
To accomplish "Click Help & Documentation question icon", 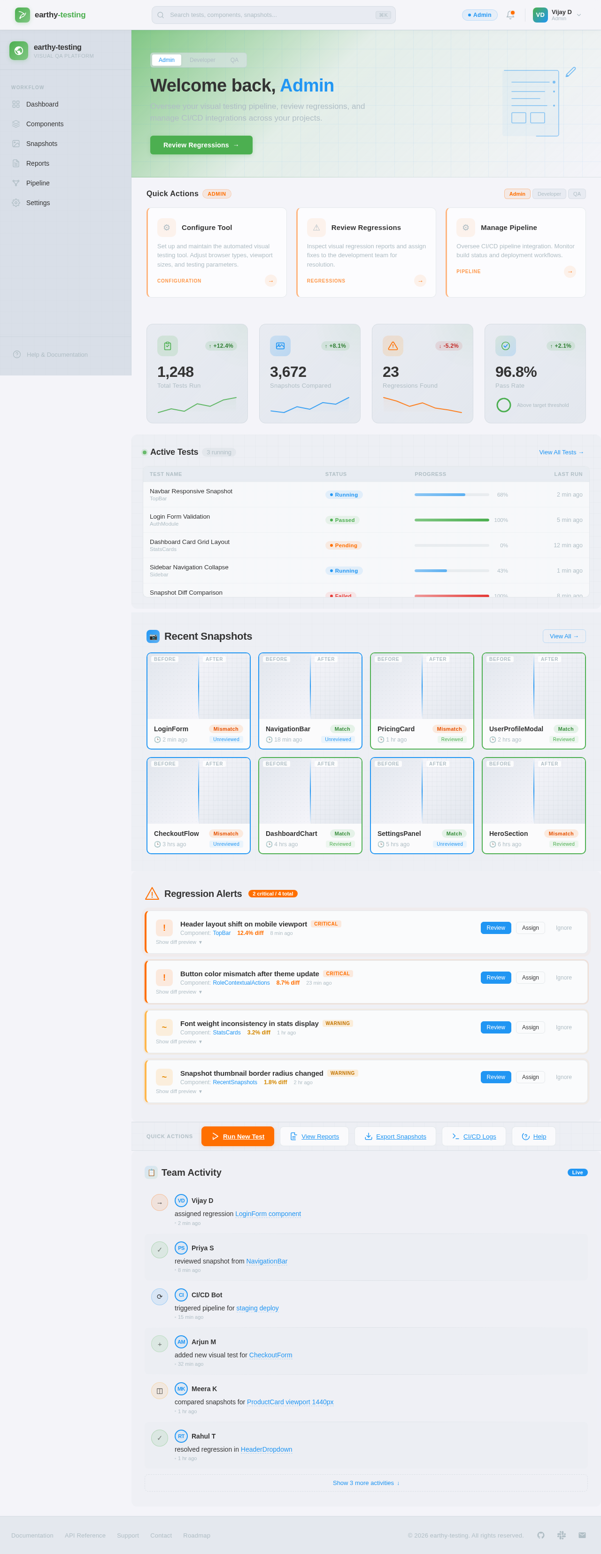I will (x=17, y=354).
